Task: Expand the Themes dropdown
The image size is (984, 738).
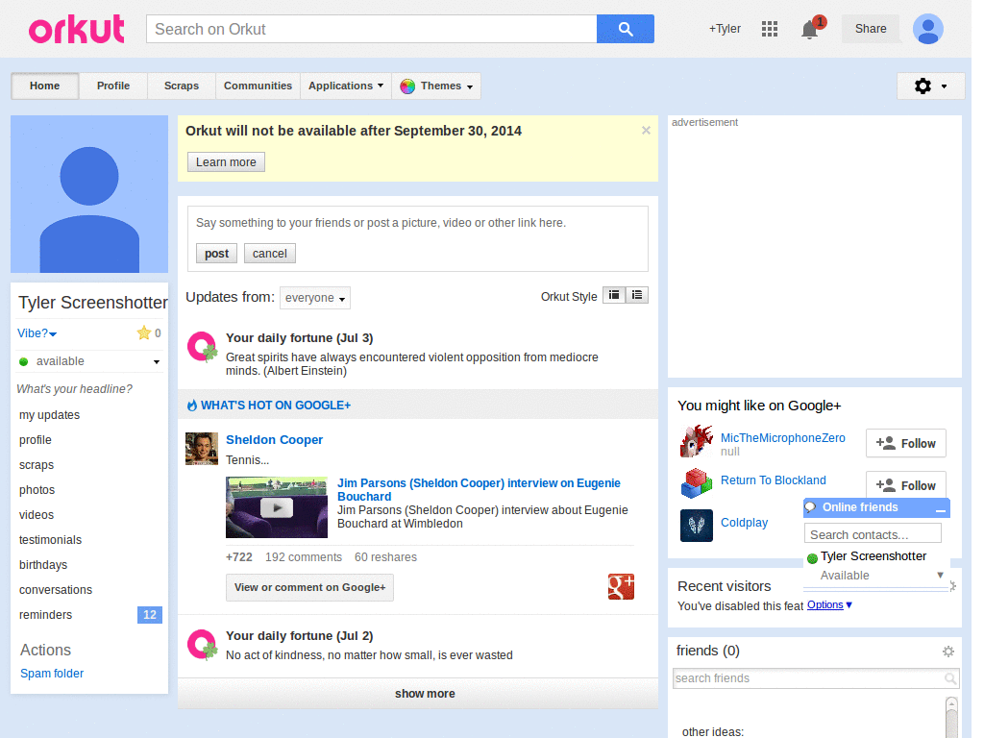Action: [470, 87]
